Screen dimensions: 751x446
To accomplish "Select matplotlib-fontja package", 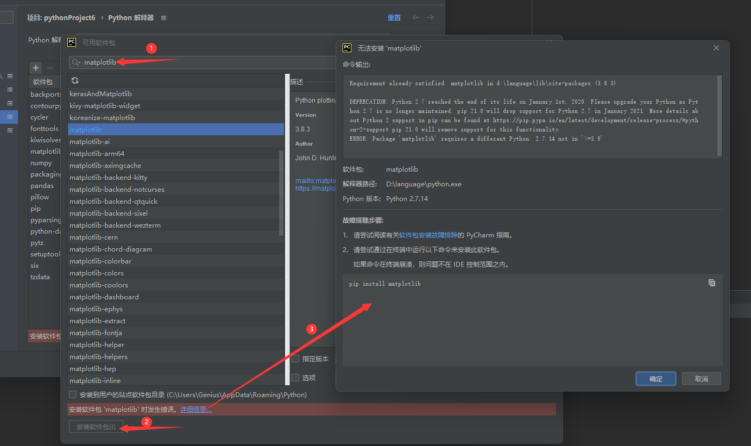I will 176,332.
